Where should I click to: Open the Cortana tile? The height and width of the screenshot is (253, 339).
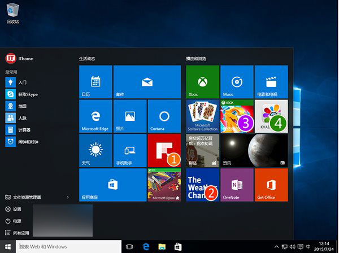pos(164,116)
